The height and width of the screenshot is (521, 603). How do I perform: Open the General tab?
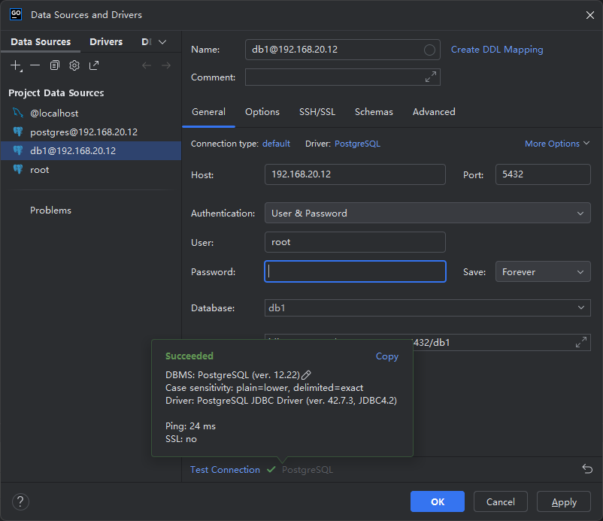tap(208, 112)
